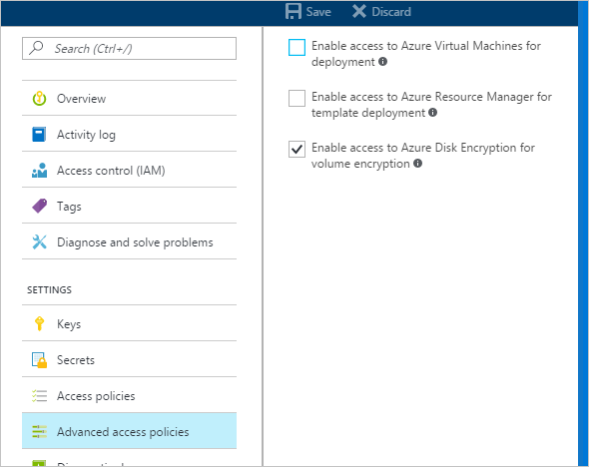The image size is (589, 467).
Task: Click the magnifier icon in search box
Action: (x=36, y=48)
